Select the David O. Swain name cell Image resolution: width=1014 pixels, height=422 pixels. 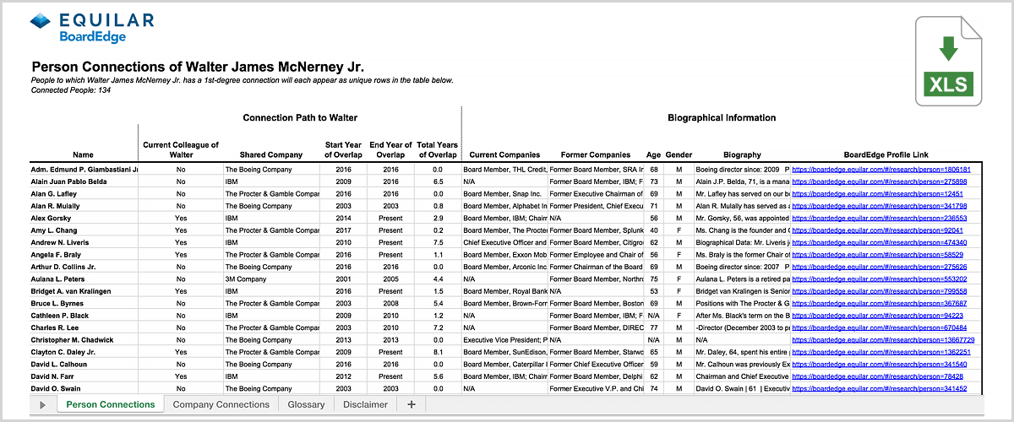pos(84,388)
